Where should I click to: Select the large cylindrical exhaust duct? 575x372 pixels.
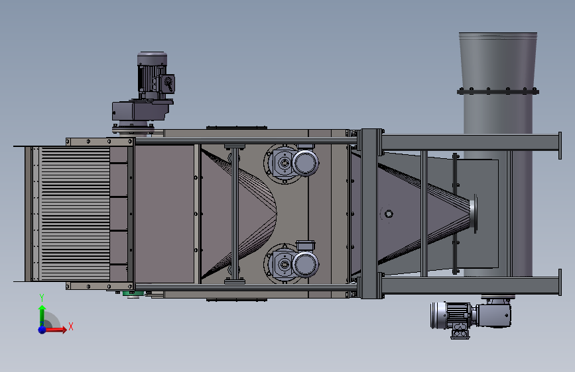coord(498,154)
